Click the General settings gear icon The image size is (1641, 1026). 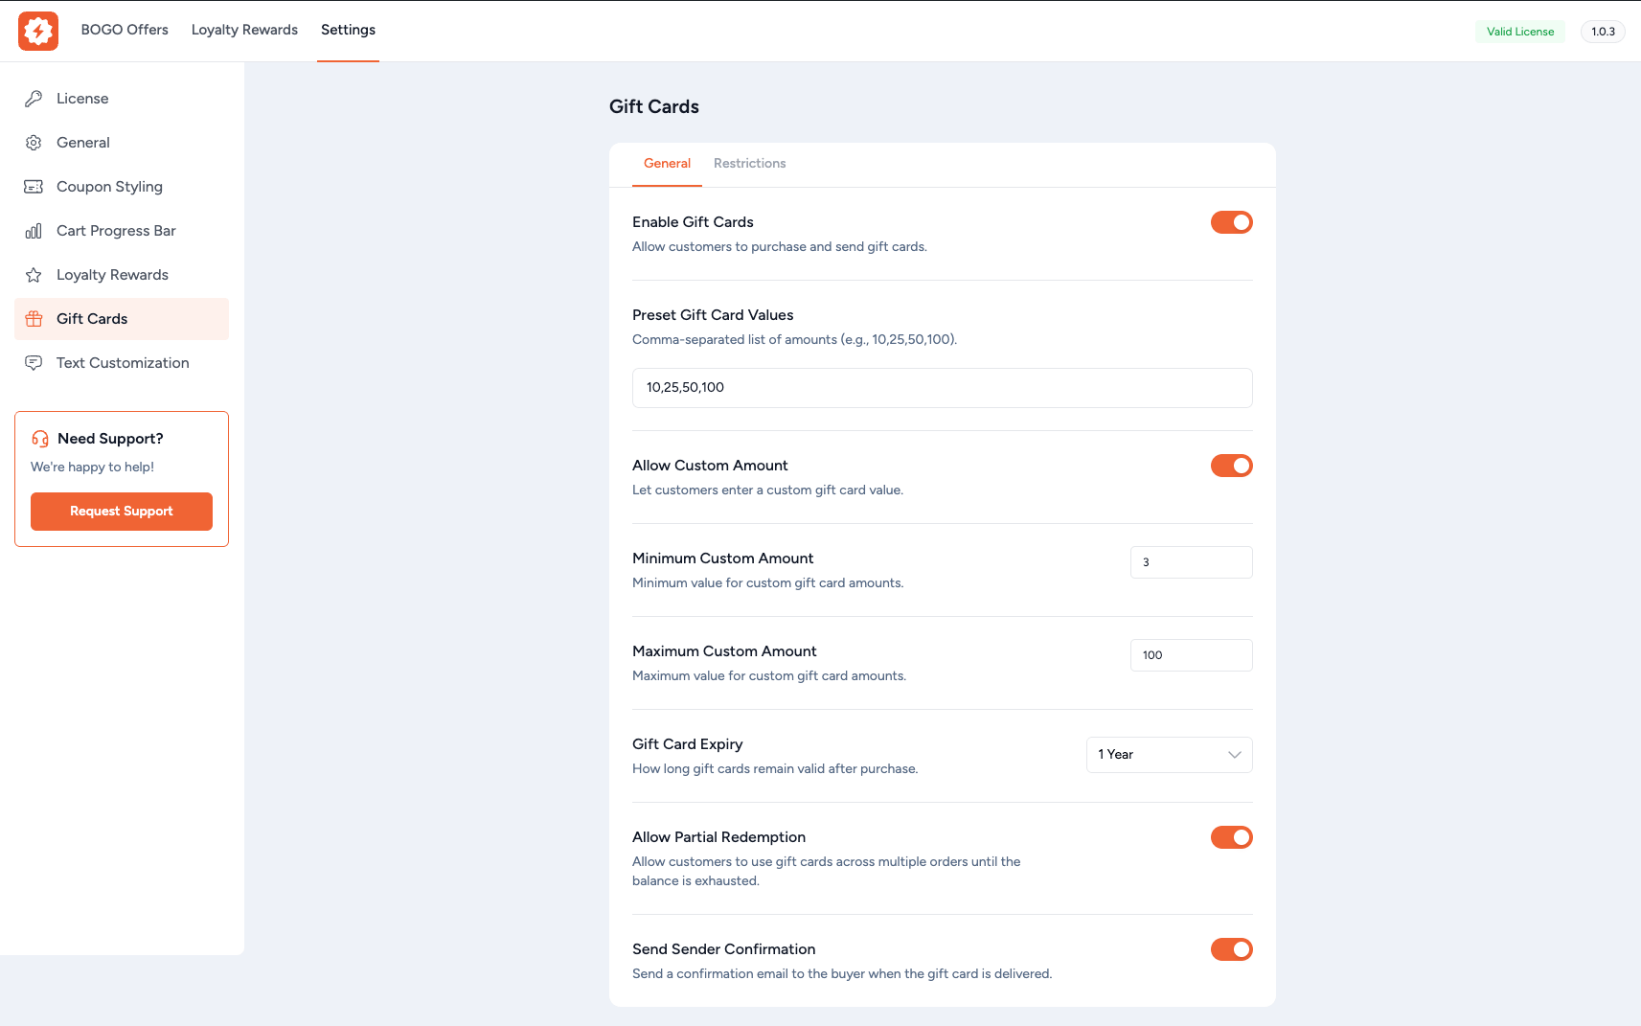click(x=34, y=142)
